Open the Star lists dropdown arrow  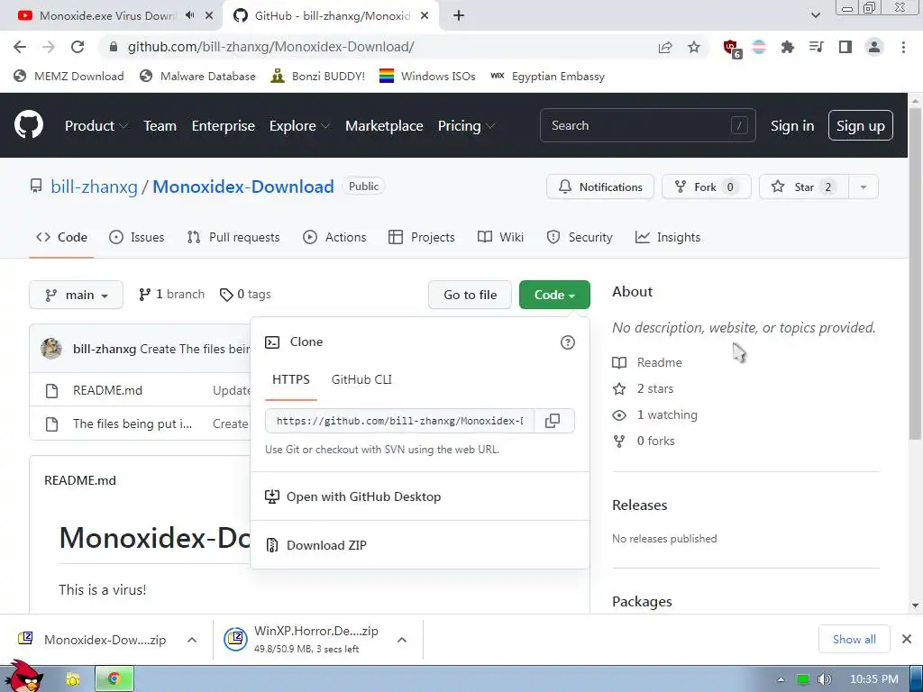tap(864, 187)
